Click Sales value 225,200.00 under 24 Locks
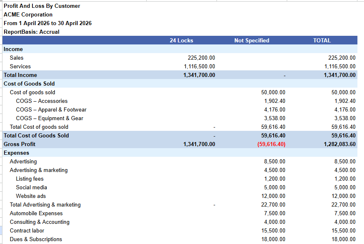This screenshot has height=244, width=364. tap(201, 58)
